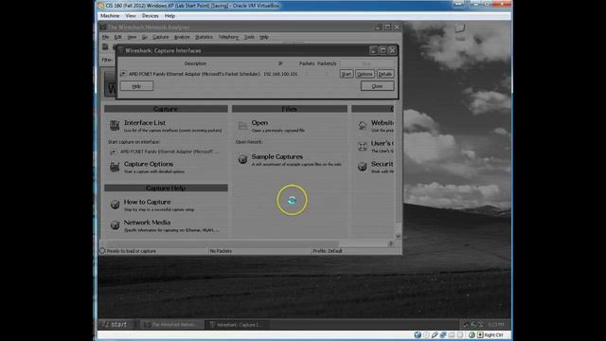Click the VirtualBox network adapter status icon

click(x=443, y=334)
